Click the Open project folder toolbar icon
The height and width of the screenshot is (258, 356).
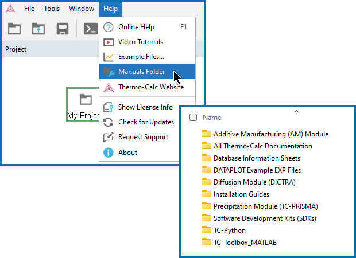(x=14, y=29)
